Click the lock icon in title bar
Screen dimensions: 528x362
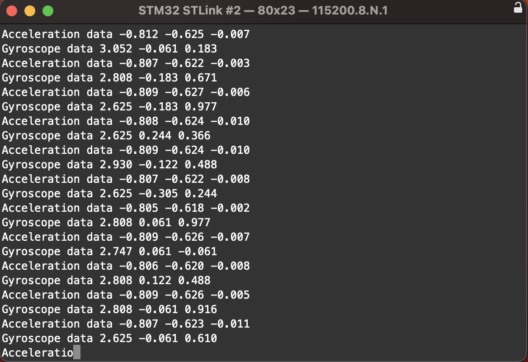[x=518, y=7]
